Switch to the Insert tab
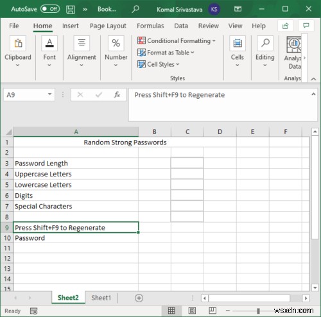This screenshot has width=321, height=317. pos(71,26)
